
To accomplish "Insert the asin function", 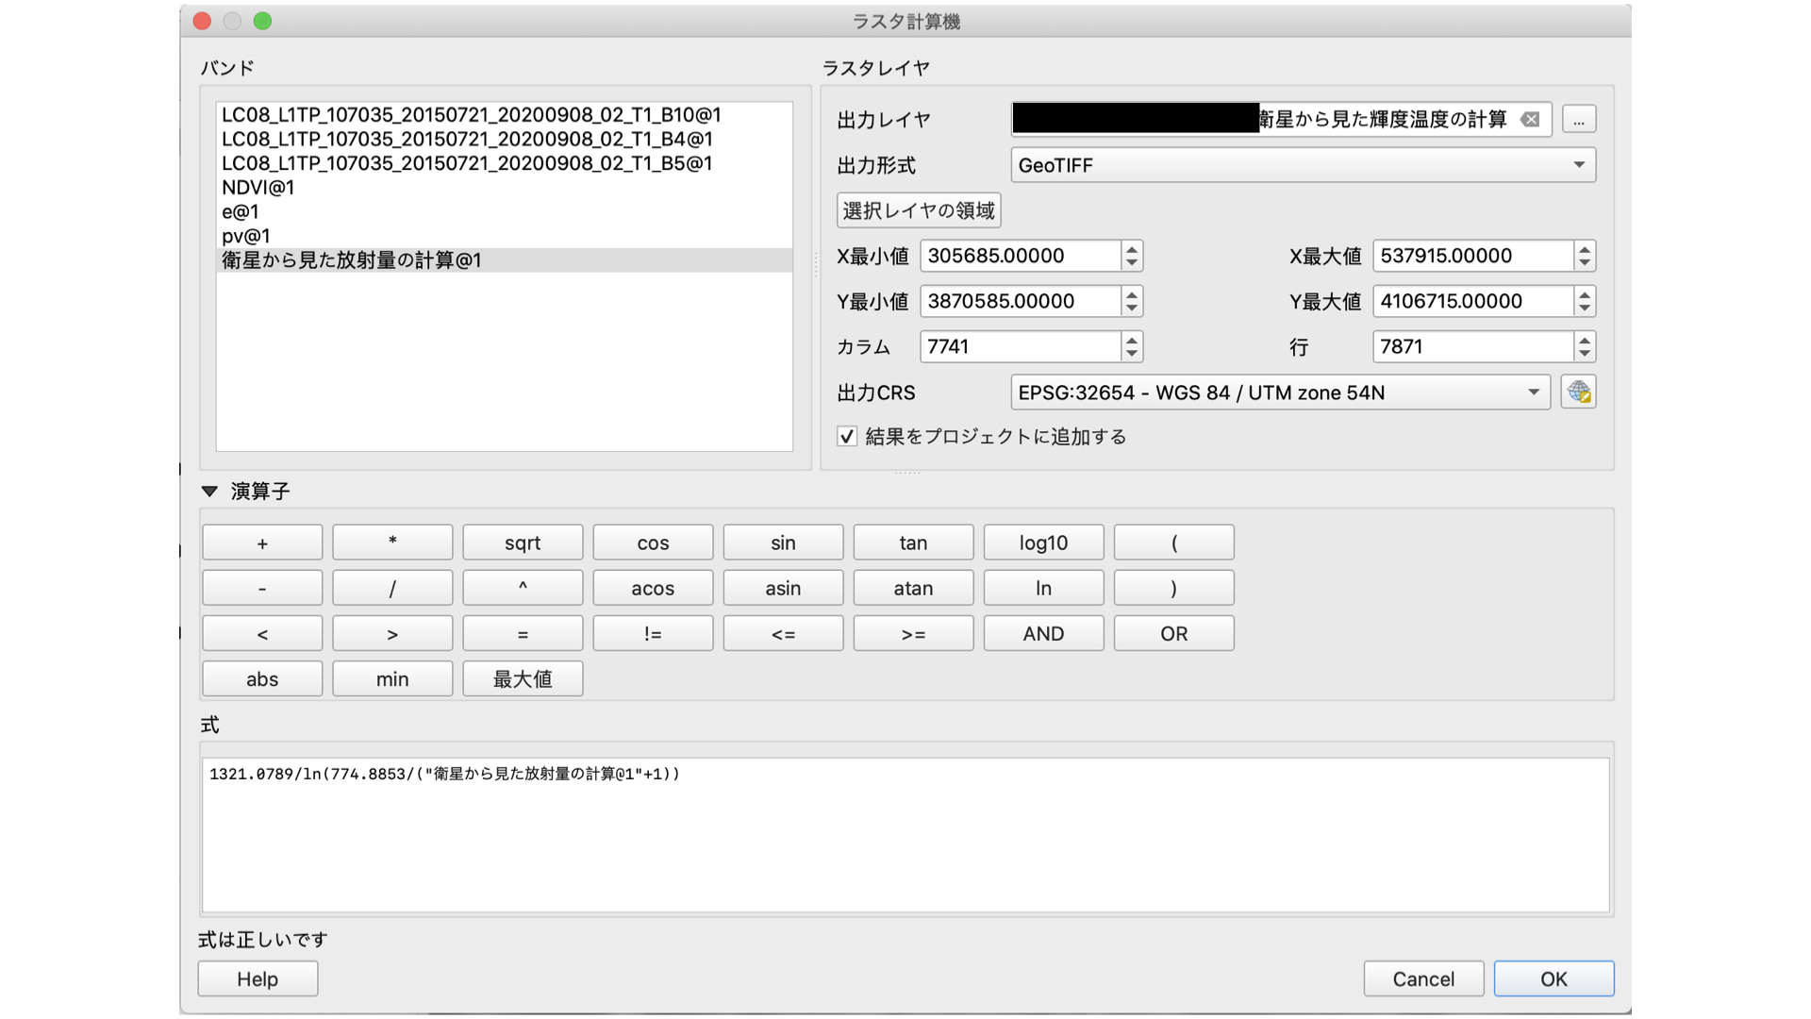I will point(783,588).
